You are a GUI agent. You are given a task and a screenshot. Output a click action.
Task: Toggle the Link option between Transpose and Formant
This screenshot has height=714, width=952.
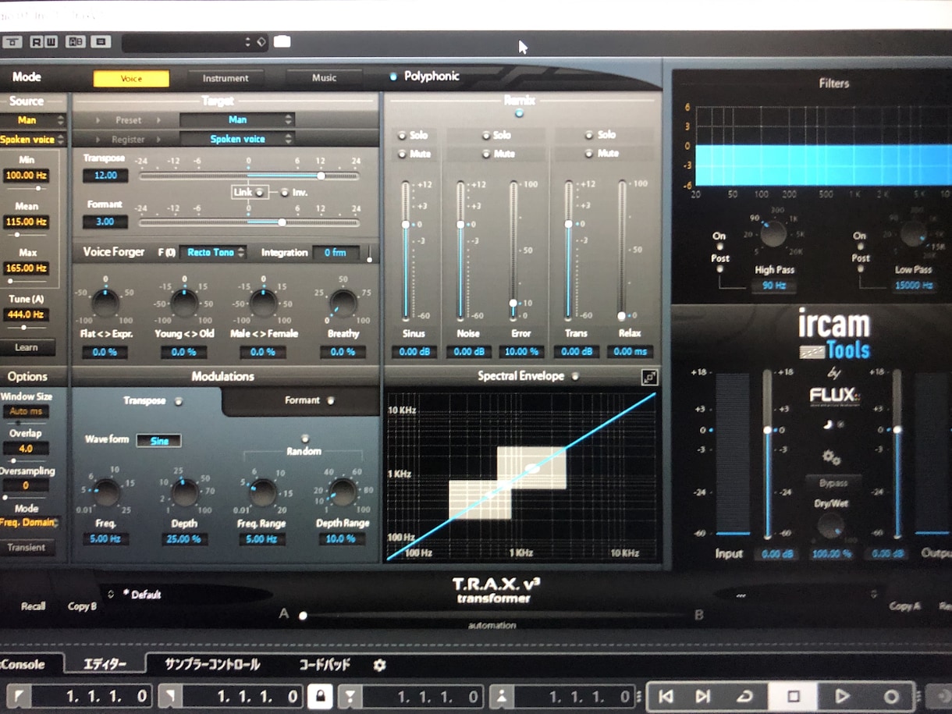[258, 192]
